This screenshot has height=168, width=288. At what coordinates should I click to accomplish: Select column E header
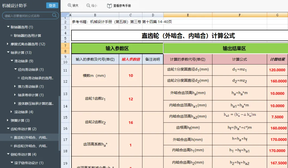(188, 15)
